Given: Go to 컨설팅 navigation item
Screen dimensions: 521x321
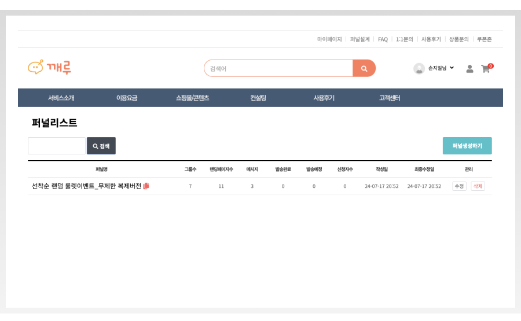Looking at the screenshot, I should pyautogui.click(x=258, y=98).
